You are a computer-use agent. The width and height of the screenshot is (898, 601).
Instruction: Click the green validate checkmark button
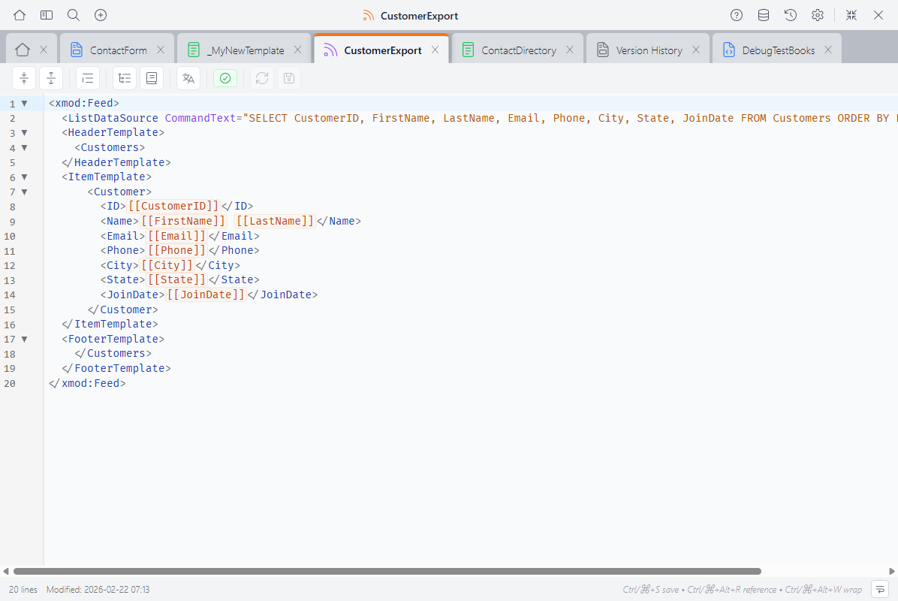225,78
